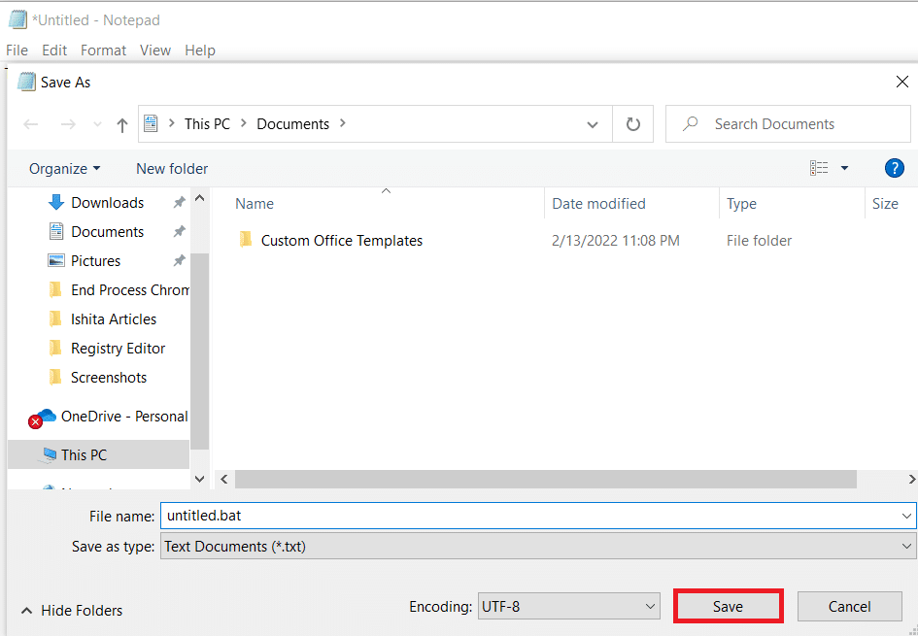This screenshot has height=636, width=918.
Task: Click the navigation pane scroll up arrow
Action: 200,198
